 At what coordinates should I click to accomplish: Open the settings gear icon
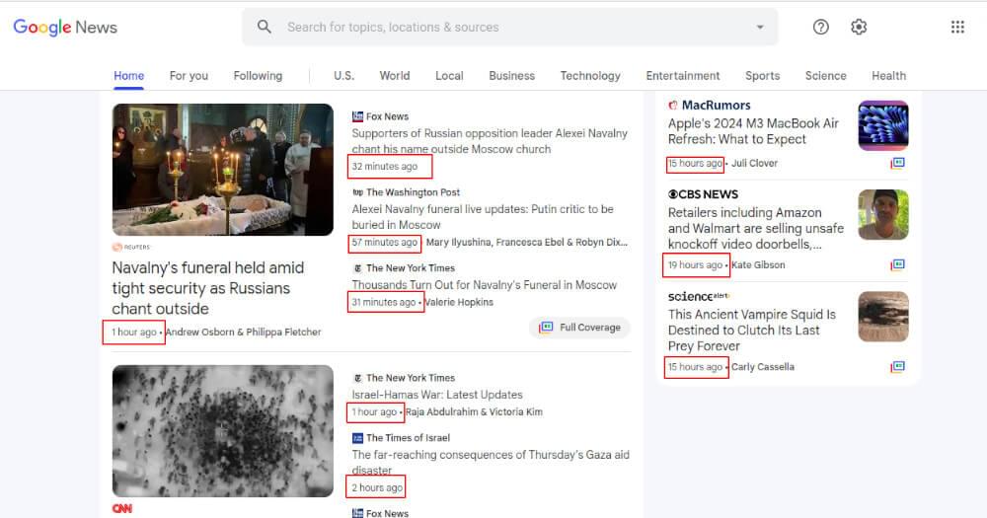coord(859,27)
